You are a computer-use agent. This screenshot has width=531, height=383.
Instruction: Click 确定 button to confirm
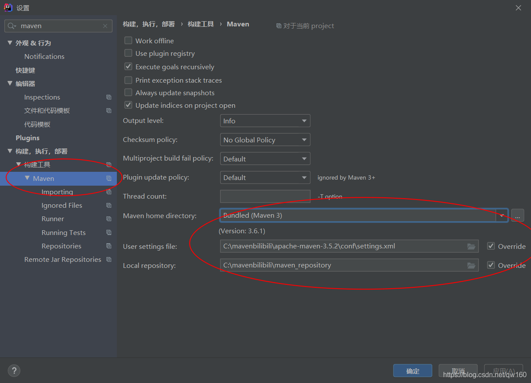pyautogui.click(x=413, y=371)
